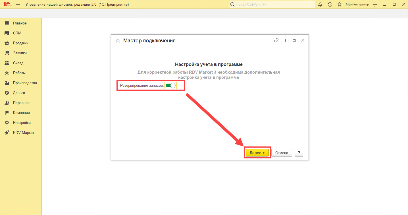Click the Настройка учета в программе heading
Screen dimensions: 408x215
tap(209, 65)
